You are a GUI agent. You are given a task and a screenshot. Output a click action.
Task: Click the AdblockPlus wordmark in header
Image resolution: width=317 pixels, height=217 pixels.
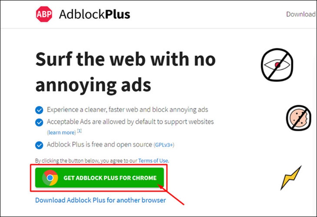95,14
